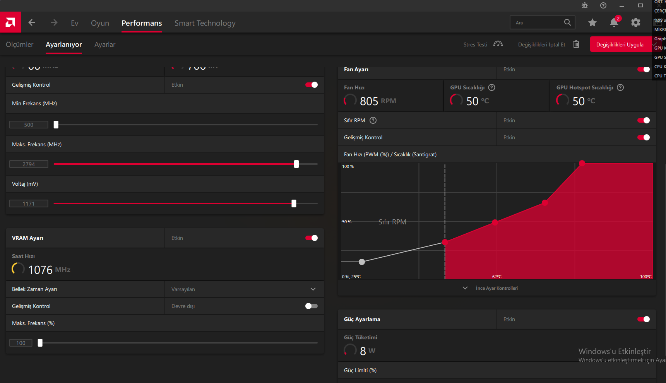Click the Voltaj value field 1171
Viewport: 666px width, 383px height.
tap(29, 203)
